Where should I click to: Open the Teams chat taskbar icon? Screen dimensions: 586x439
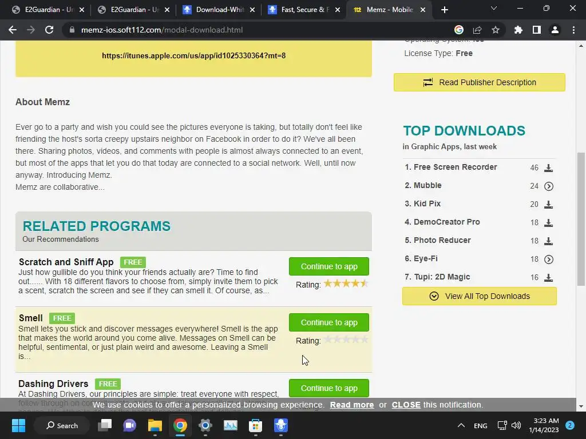130,425
